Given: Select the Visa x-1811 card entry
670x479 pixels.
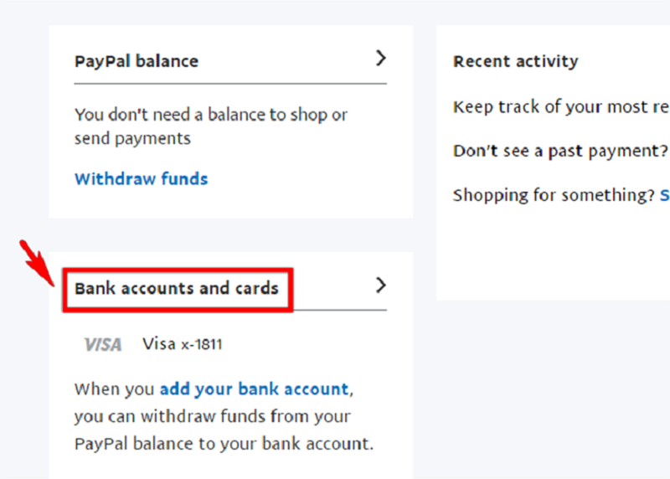Looking at the screenshot, I should (x=183, y=344).
